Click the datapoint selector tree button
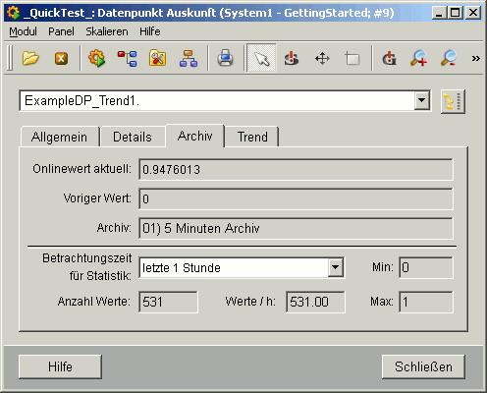The height and width of the screenshot is (393, 487). pyautogui.click(x=453, y=101)
